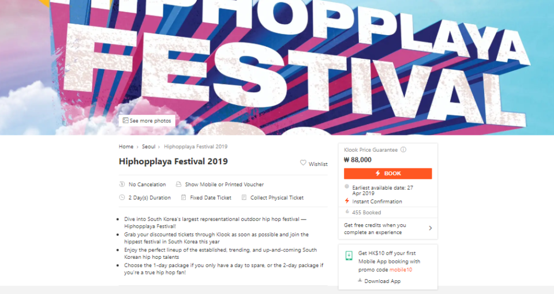
Task: Click the clock icon beside 2 Day(s) Duration
Action: pyautogui.click(x=122, y=198)
